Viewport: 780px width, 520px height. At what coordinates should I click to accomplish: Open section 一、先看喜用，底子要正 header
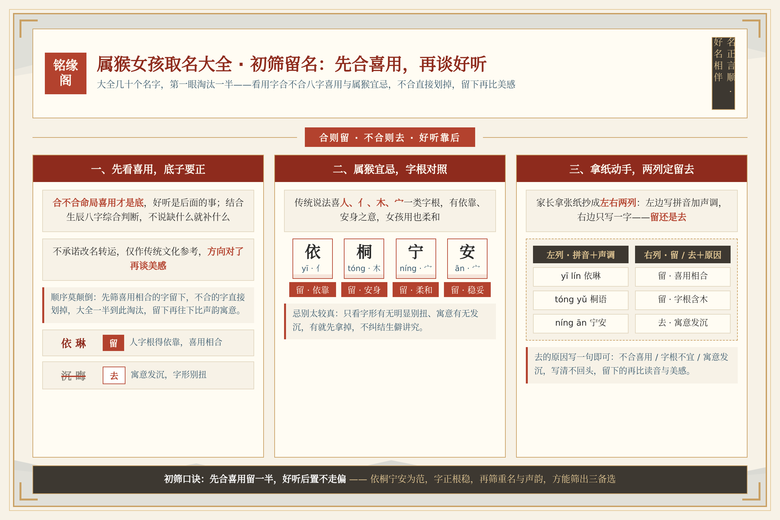click(148, 169)
